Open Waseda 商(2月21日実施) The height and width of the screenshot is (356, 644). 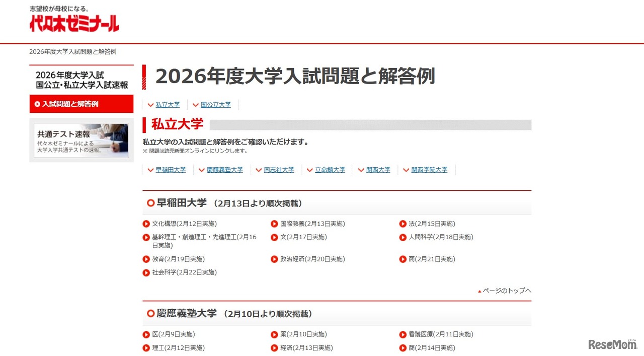[432, 259]
